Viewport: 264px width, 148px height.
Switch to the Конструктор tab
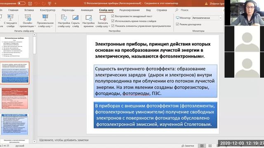click(x=47, y=10)
